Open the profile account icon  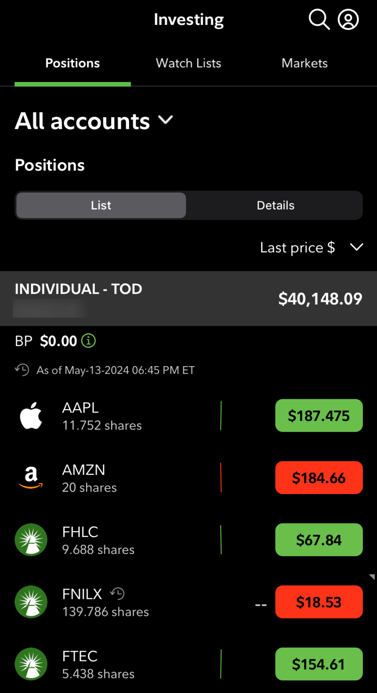coord(348,20)
